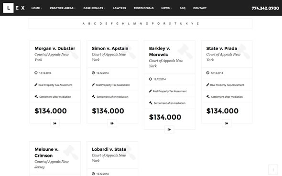Click the $134.000 amount in State v. Prada card

[x=222, y=111]
